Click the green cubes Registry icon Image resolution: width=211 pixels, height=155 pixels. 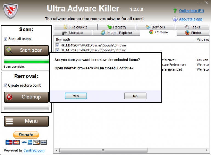click(109, 27)
